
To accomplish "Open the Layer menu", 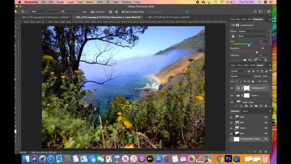I will point(70,2).
